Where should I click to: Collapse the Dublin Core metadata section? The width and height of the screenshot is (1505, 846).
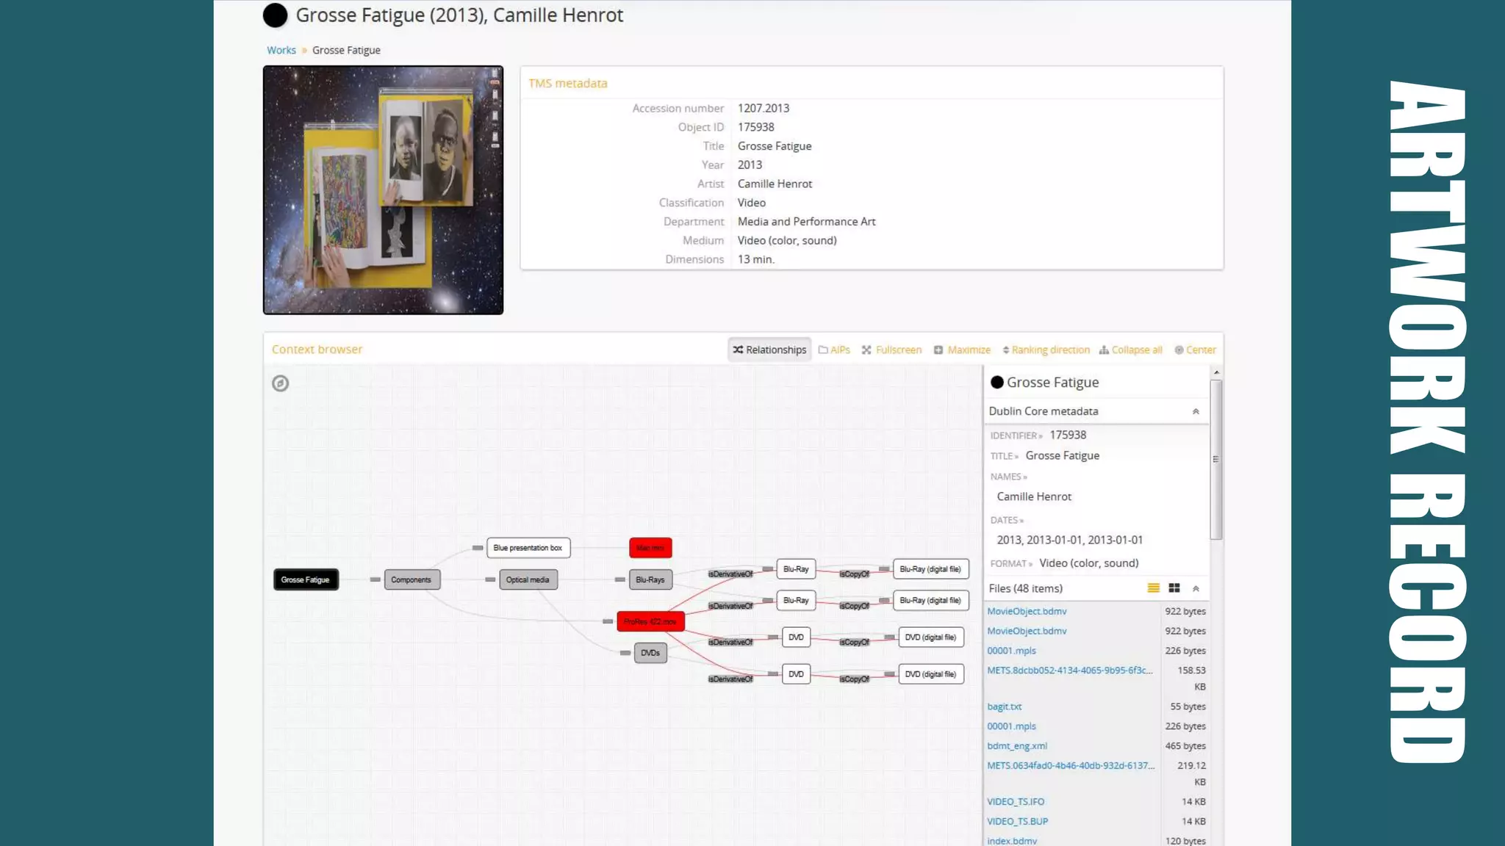[1196, 412]
